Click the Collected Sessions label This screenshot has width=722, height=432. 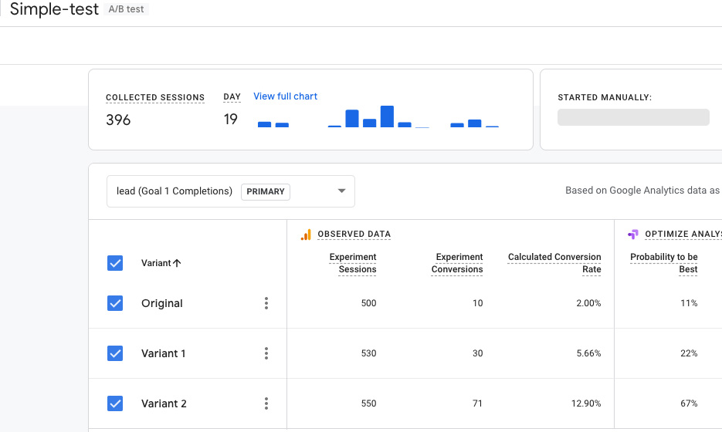[x=155, y=98]
